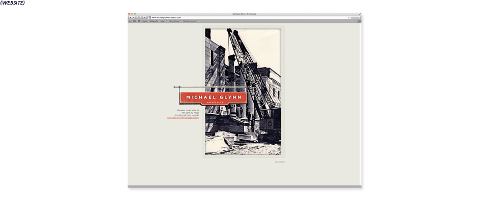Click the address bar showing www.michaelglynnarchitects.com
Image resolution: width=478 pixels, height=197 pixels.
pos(249,18)
